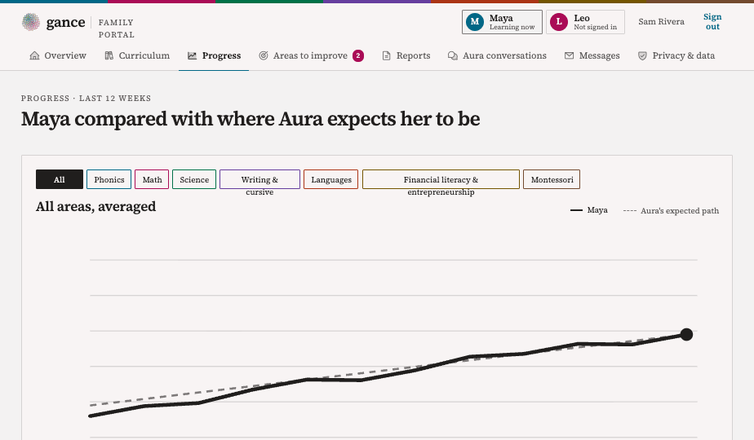Click Maya's M avatar circle
The width and height of the screenshot is (754, 440).
point(475,22)
